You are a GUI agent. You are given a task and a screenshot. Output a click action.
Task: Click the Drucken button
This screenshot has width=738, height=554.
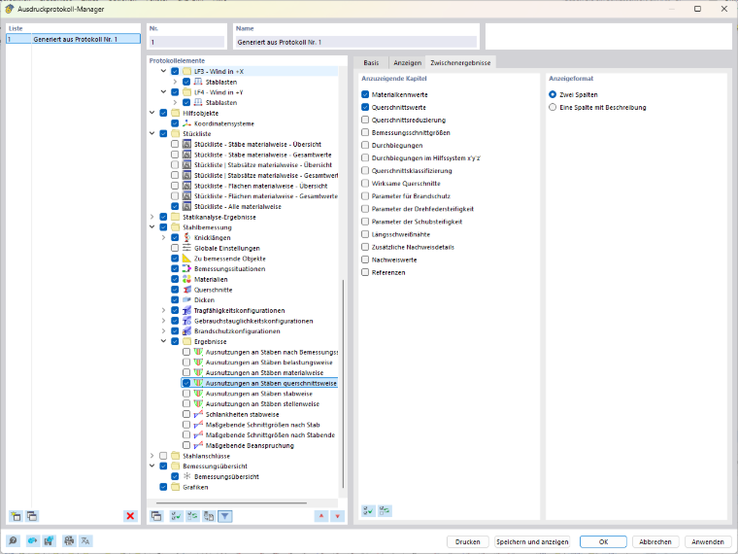coord(467,541)
